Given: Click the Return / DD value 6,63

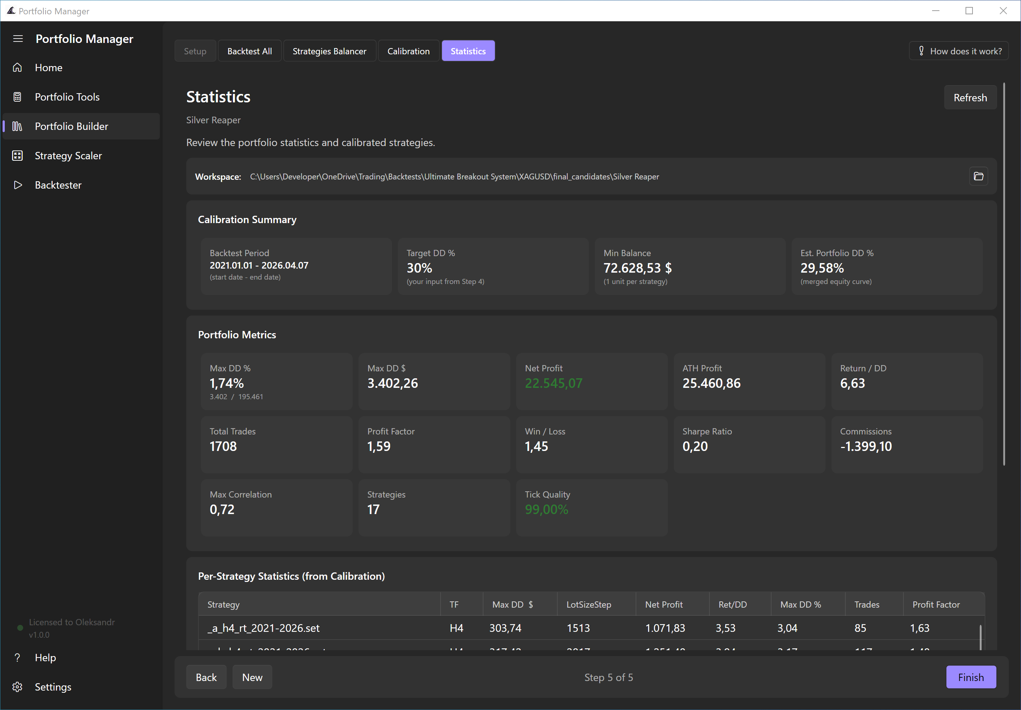Looking at the screenshot, I should click(852, 383).
